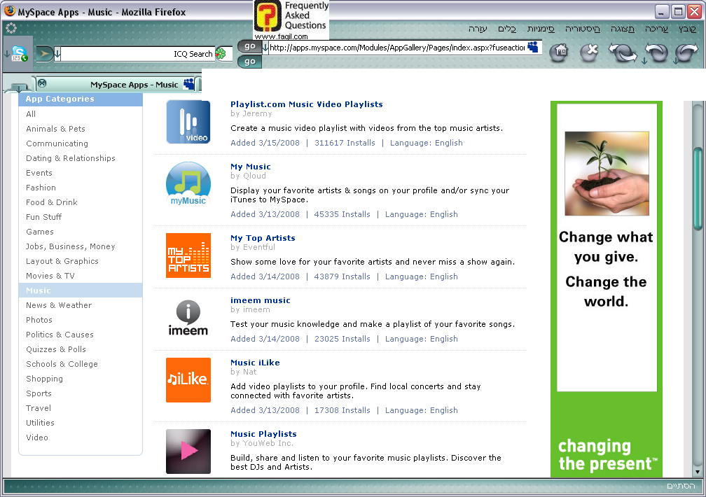Open the Playlist.com Music Video Playlists link
Viewport: 706px width, 497px height.
pyautogui.click(x=306, y=104)
